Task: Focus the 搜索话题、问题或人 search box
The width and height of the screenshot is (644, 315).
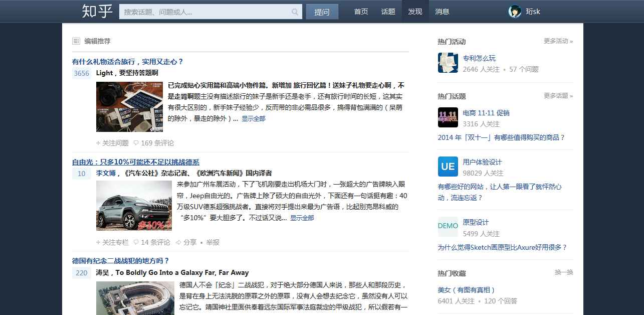Action: (210, 12)
